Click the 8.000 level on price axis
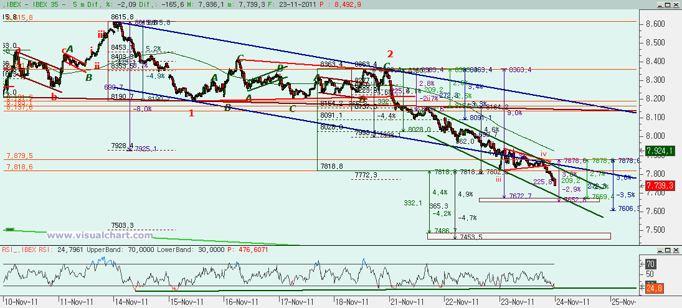 [x=654, y=136]
